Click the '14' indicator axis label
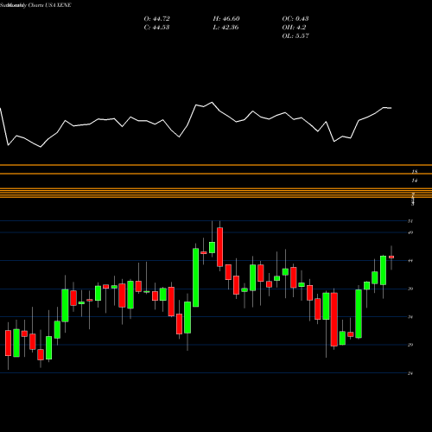This screenshot has width=432, height=432. [x=415, y=181]
